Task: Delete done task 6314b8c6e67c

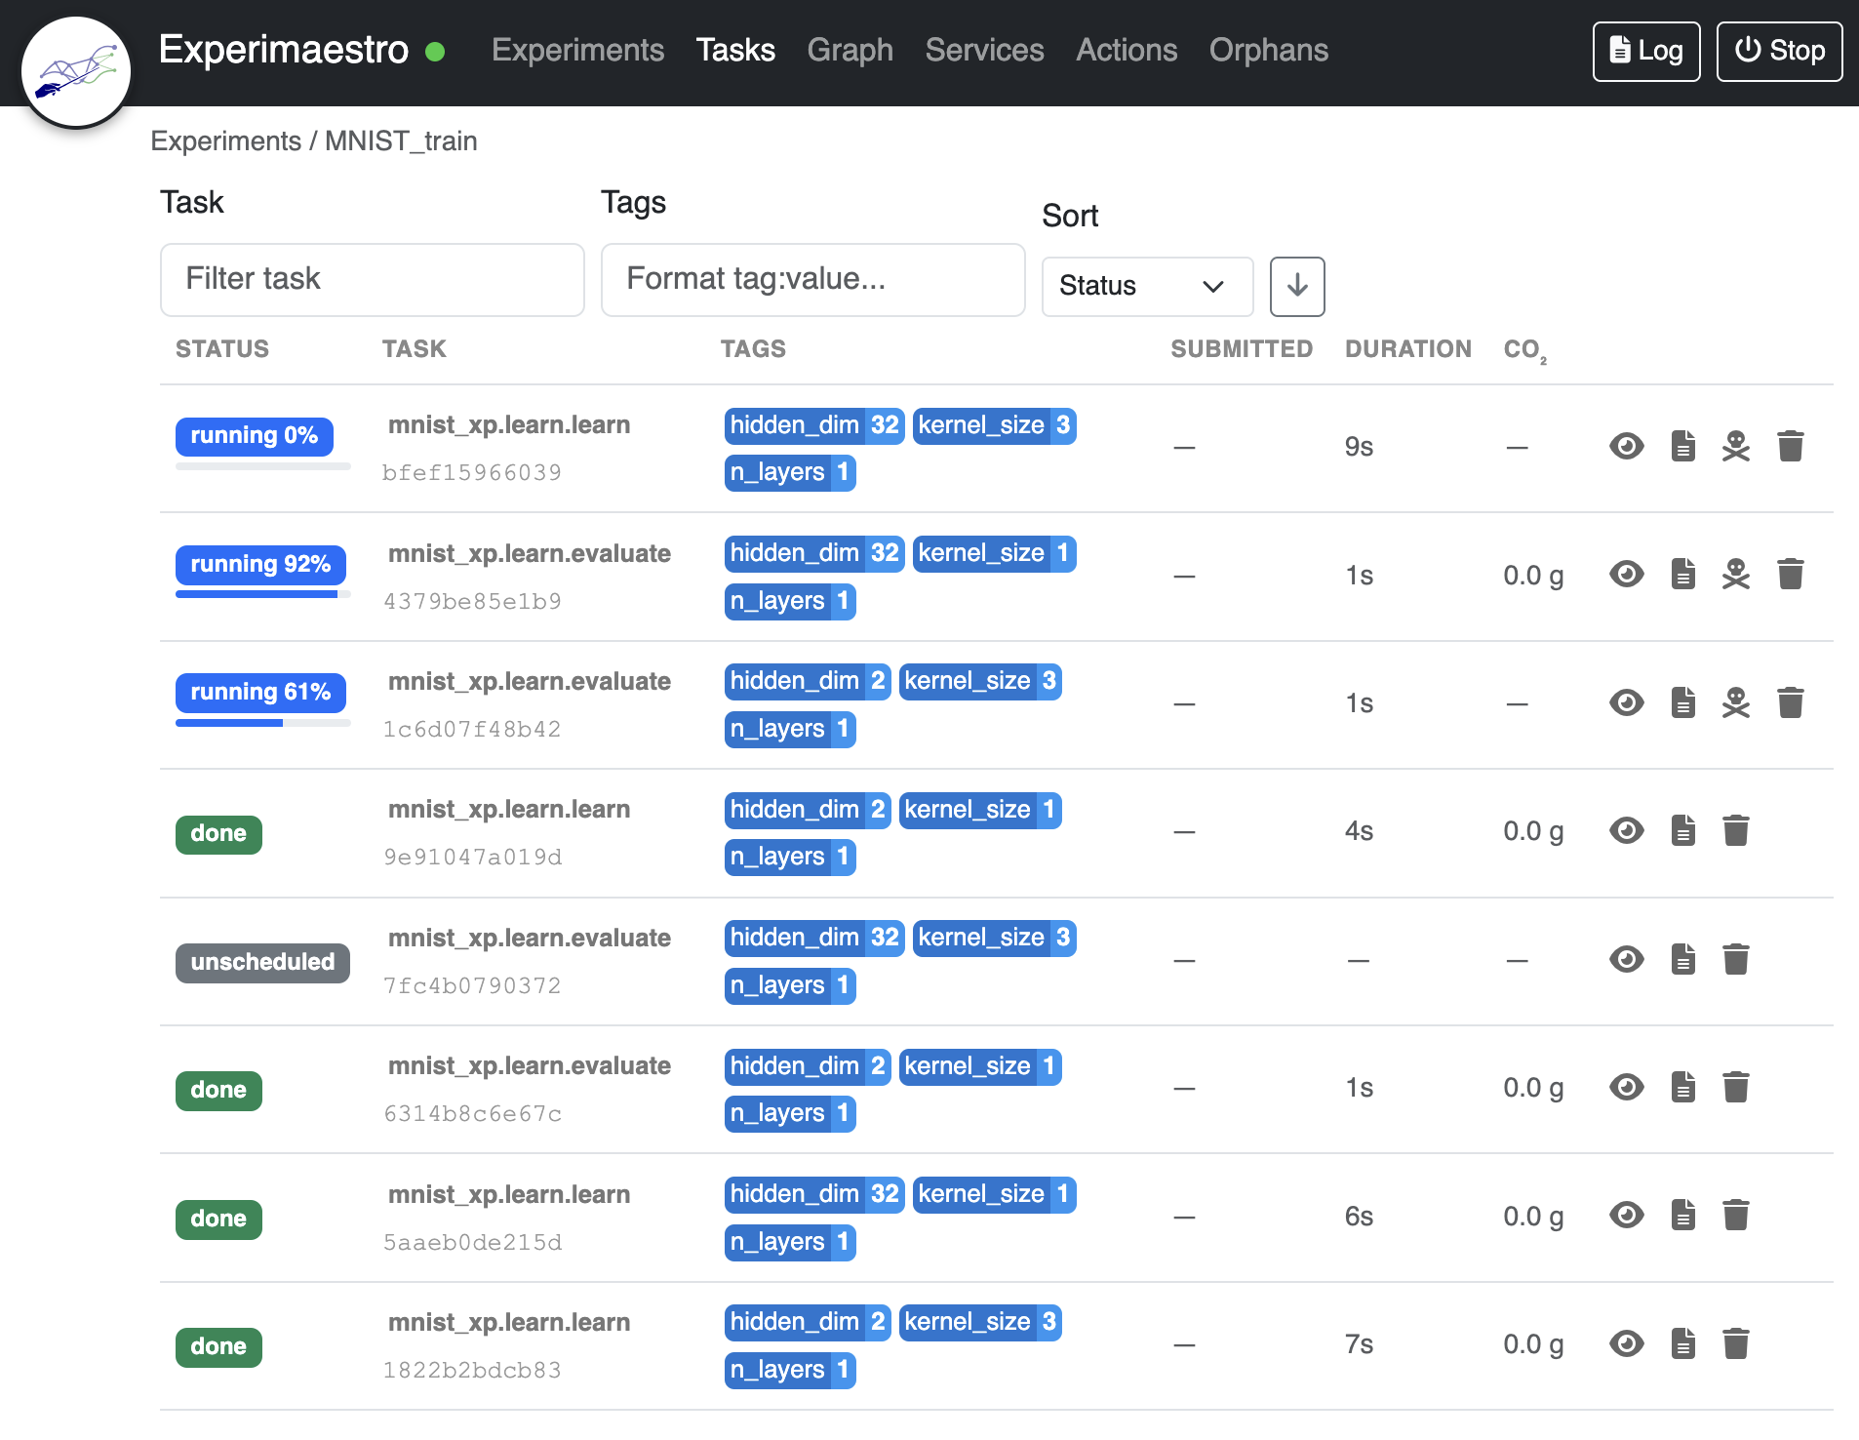Action: pyautogui.click(x=1735, y=1088)
